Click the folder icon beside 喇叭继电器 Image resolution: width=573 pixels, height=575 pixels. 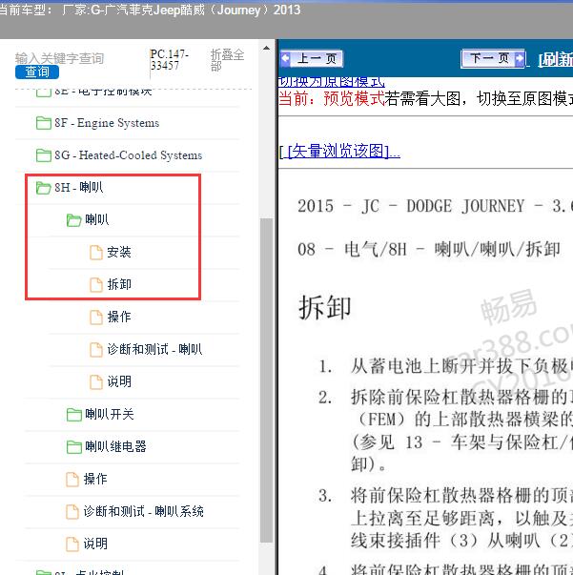(x=74, y=446)
